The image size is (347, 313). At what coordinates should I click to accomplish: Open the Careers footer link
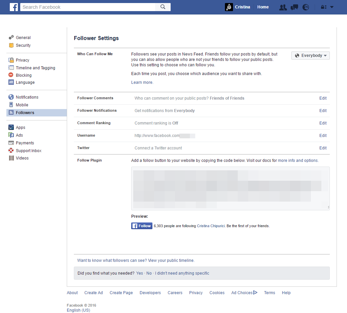click(175, 293)
